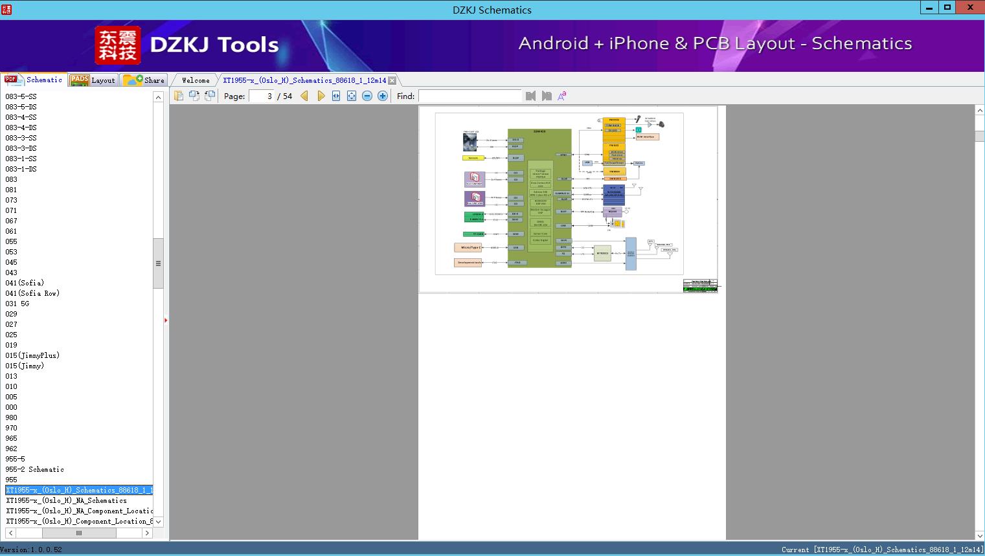Find previous match icon
The image size is (985, 556).
tap(531, 96)
